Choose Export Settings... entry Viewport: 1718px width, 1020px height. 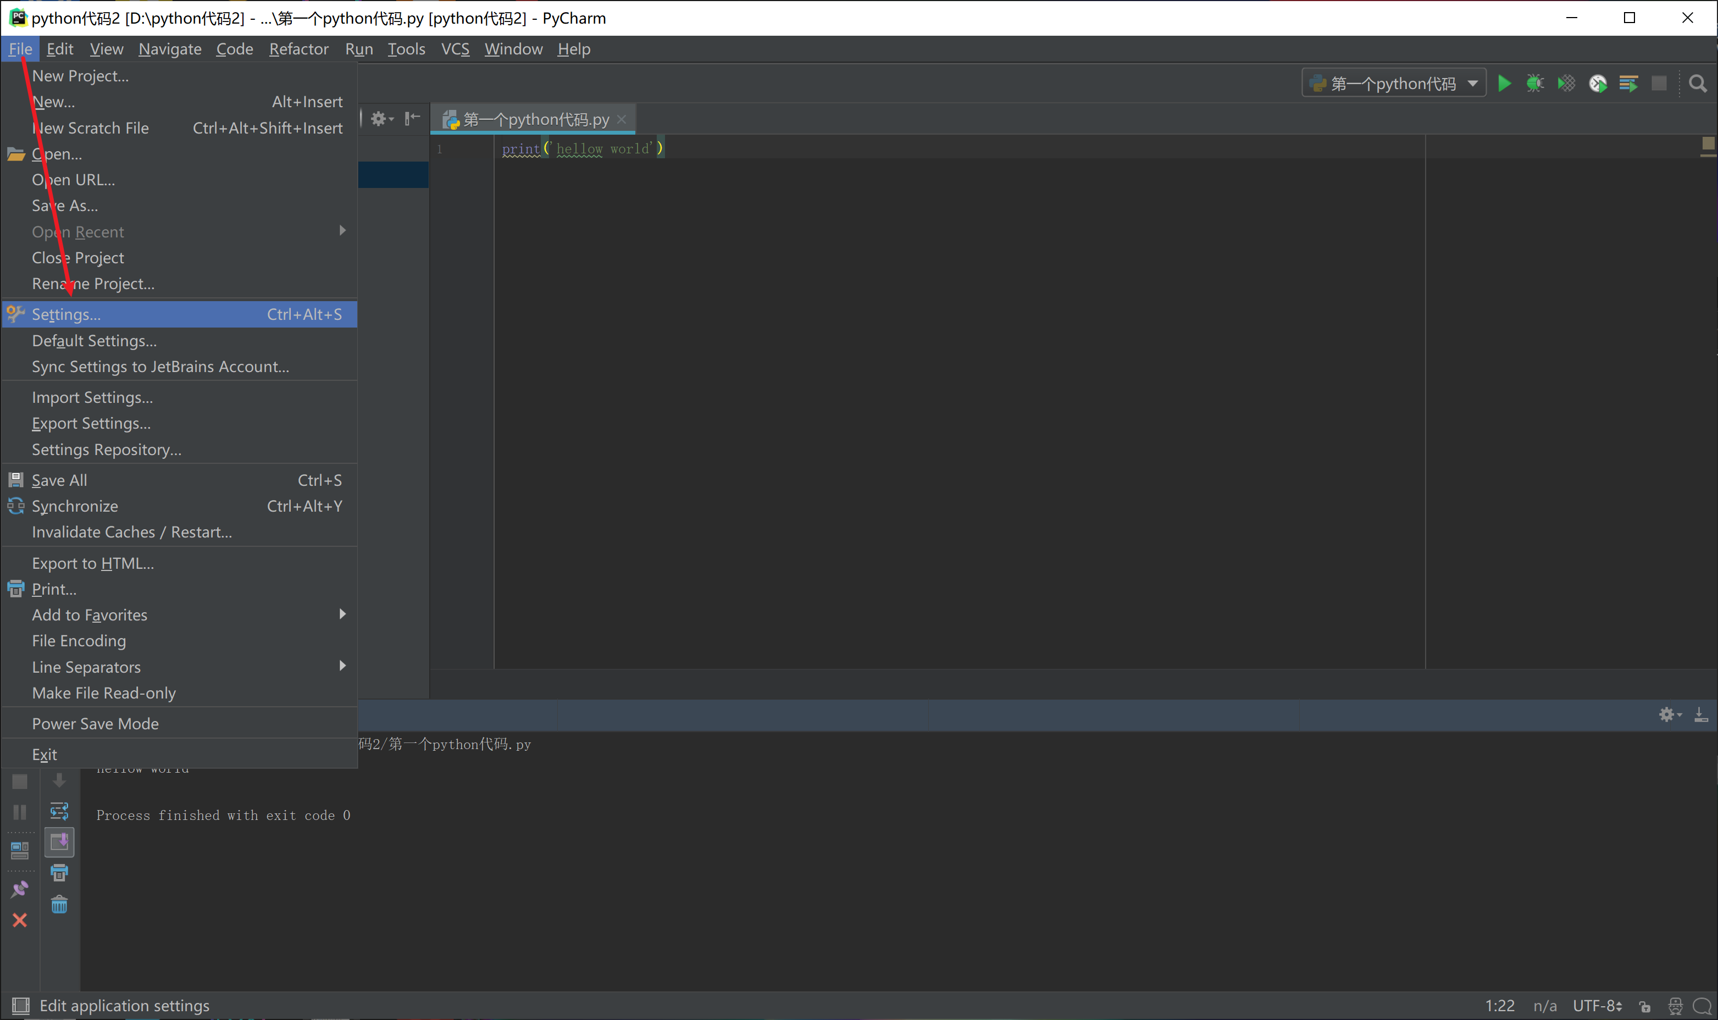tap(180, 423)
